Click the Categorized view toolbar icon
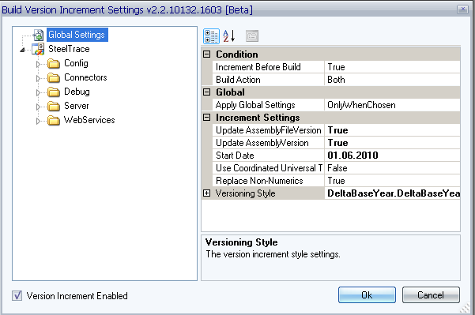475x315 pixels. point(211,36)
